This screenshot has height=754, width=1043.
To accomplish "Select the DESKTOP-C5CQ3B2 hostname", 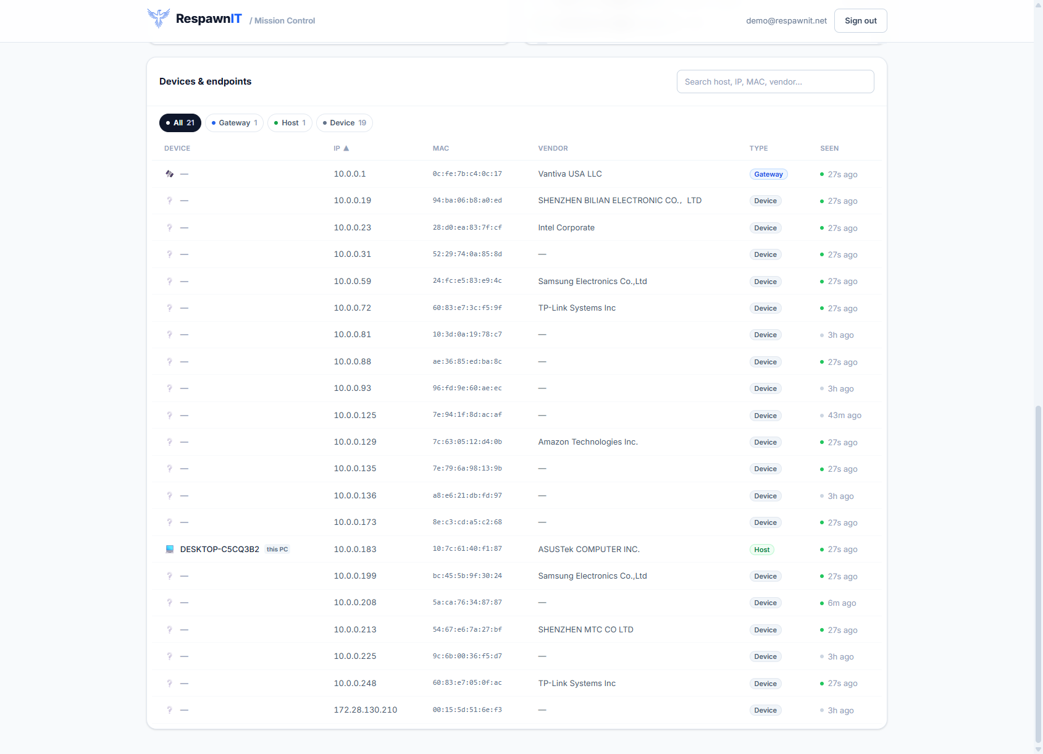I will 220,550.
